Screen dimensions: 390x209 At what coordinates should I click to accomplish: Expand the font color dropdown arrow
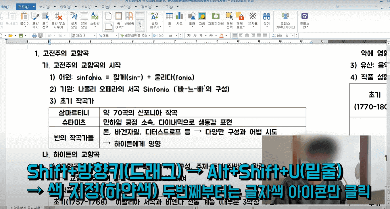click(x=226, y=36)
